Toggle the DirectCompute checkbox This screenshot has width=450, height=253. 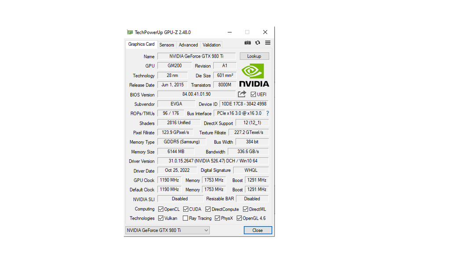coord(208,209)
